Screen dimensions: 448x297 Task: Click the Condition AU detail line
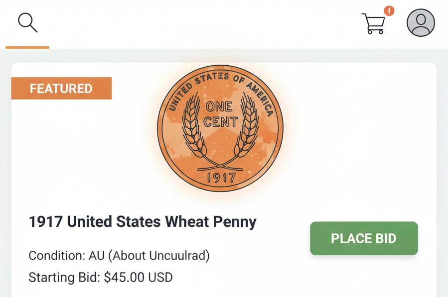point(119,256)
